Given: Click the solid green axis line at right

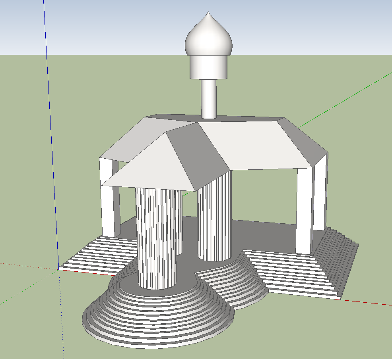Looking at the screenshot, I should click(x=345, y=100).
